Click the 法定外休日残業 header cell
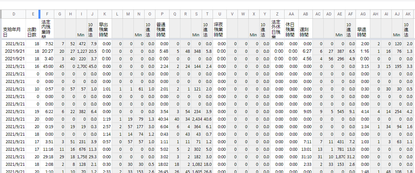415x173 pixels. click(277, 29)
